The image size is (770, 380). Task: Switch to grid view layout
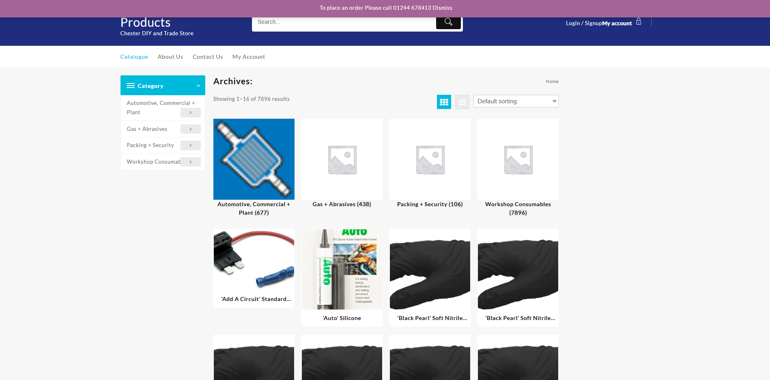click(x=444, y=102)
